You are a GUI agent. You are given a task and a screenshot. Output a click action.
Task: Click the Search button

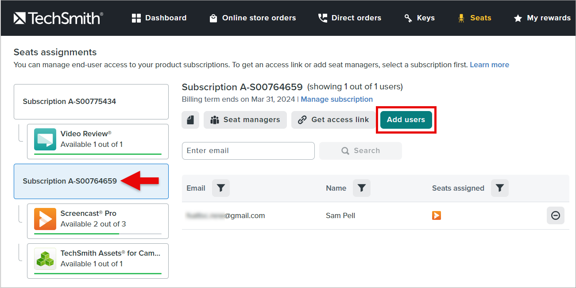click(x=360, y=151)
